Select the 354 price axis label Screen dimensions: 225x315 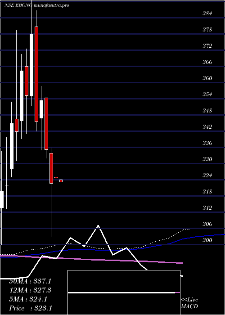207,94
